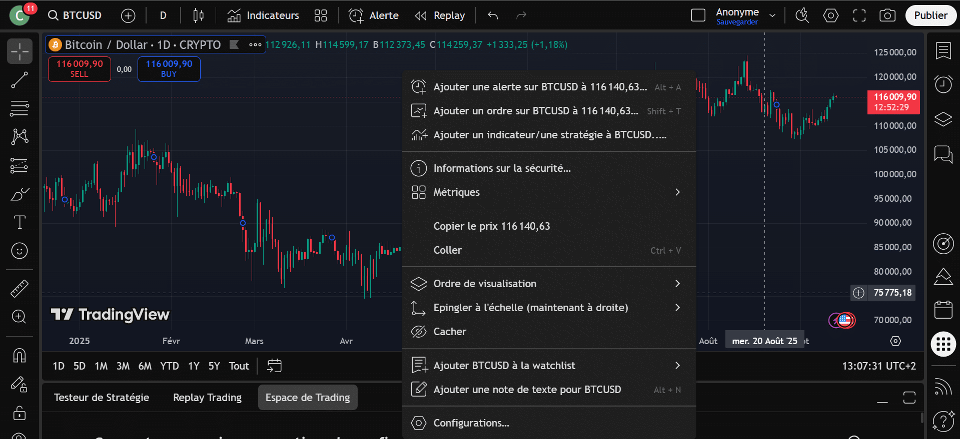The width and height of the screenshot is (960, 439).
Task: Toggle magnet mode for drawings
Action: pyautogui.click(x=20, y=356)
